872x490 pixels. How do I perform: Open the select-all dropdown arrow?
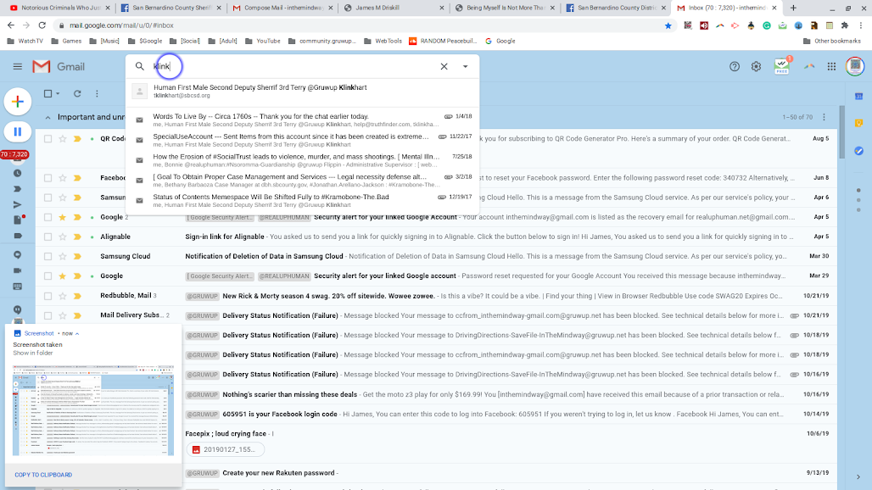[x=58, y=94]
